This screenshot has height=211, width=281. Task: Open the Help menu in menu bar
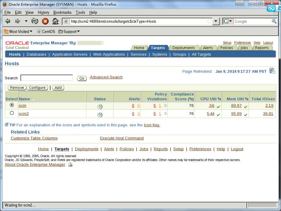(x=93, y=12)
